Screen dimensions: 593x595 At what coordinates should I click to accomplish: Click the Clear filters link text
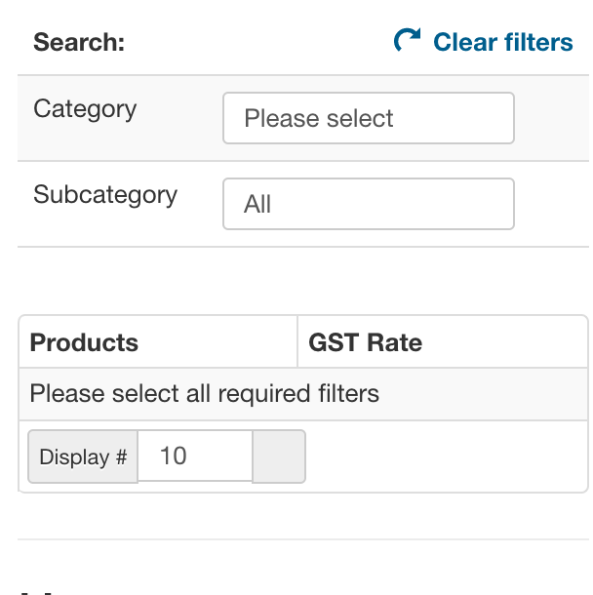pos(502,42)
